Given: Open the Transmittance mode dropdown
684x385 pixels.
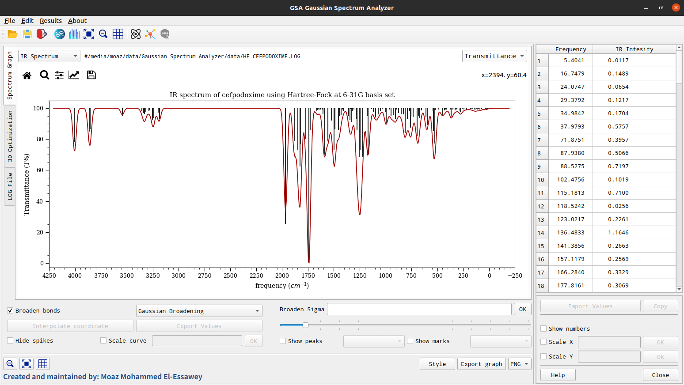Looking at the screenshot, I should pos(494,56).
